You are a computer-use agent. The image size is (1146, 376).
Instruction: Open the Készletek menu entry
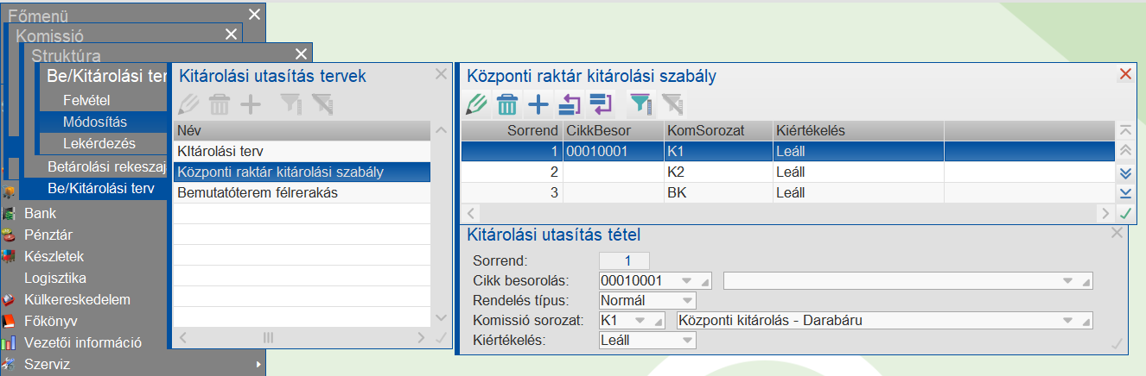click(54, 256)
